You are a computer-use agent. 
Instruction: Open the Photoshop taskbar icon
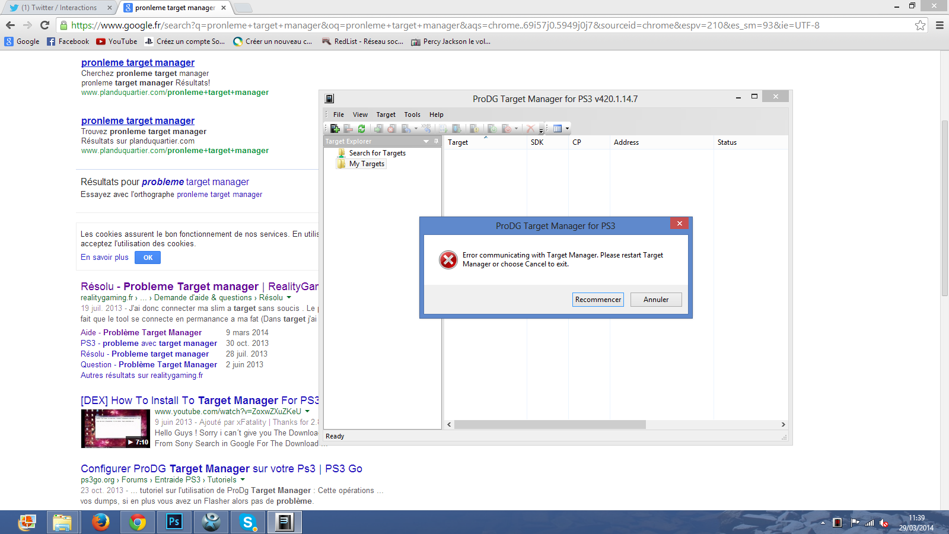click(x=174, y=522)
